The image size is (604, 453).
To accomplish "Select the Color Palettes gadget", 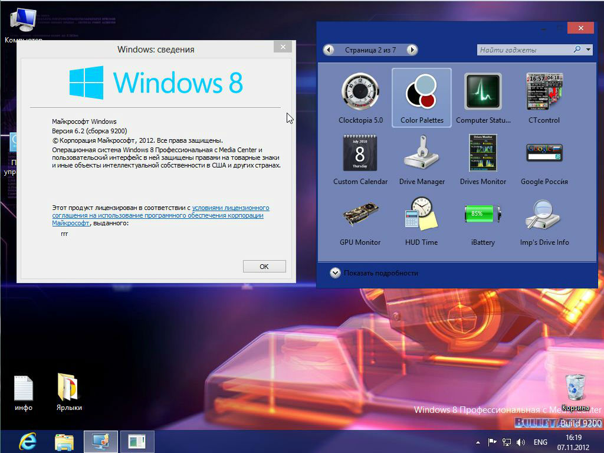I will coord(421,98).
